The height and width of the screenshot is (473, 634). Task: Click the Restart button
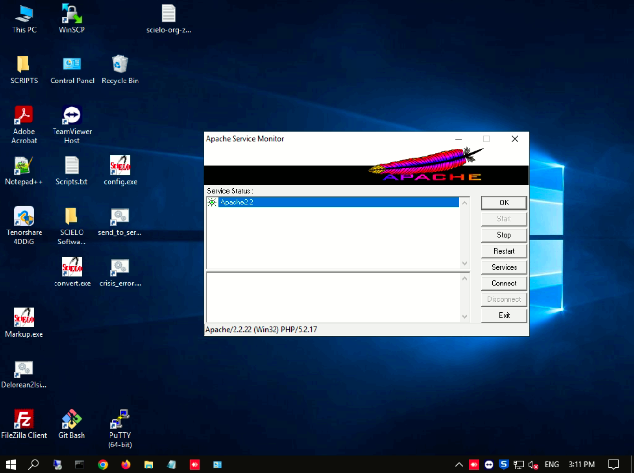click(x=504, y=251)
